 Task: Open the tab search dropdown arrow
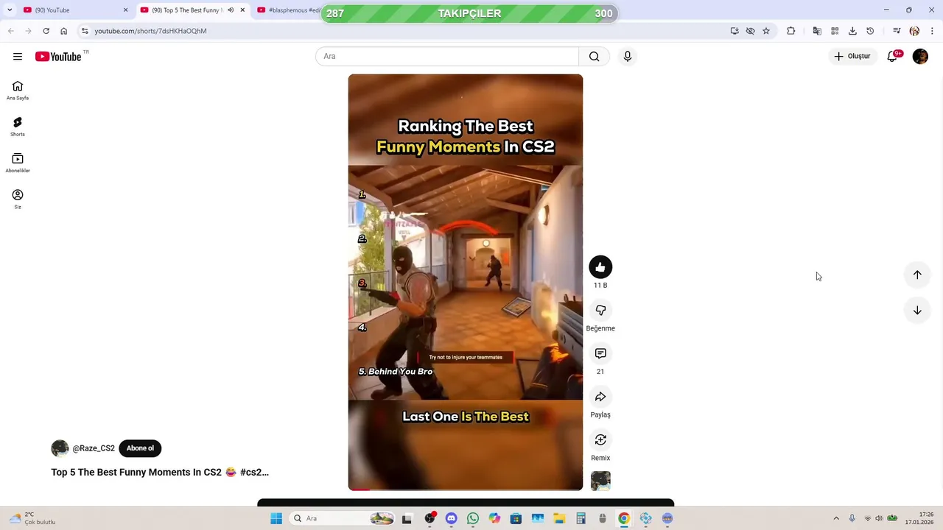(10, 10)
